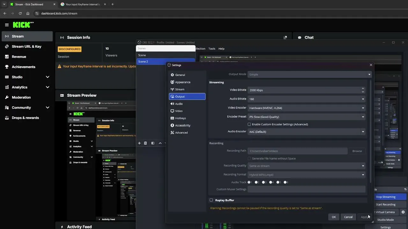Open the Kick hamburger menu
Viewport: 408px width, 229px height.
coord(7,25)
